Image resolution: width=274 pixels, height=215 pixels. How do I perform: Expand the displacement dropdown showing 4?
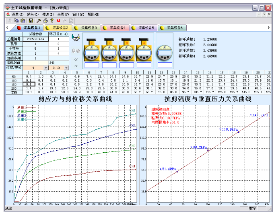coord(45,68)
